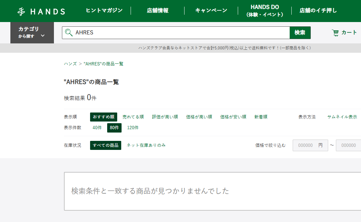Show 120件 per page

[x=133, y=128]
